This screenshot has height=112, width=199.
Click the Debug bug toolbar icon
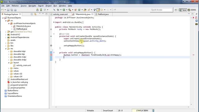tap(58, 10)
